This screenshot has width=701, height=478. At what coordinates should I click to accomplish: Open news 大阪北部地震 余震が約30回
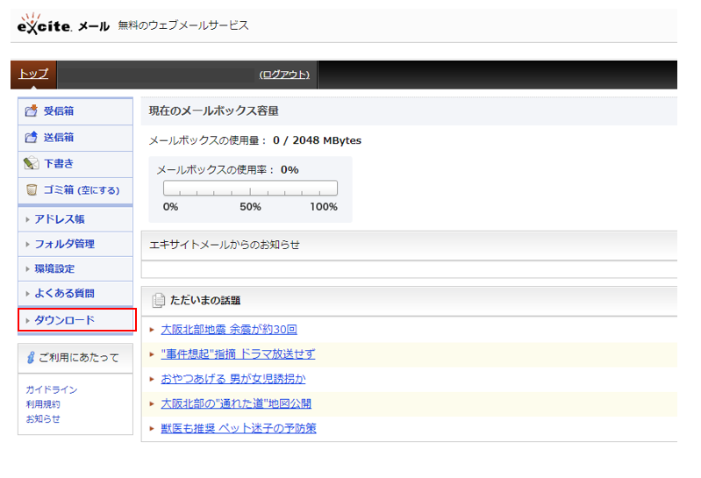click(x=229, y=330)
